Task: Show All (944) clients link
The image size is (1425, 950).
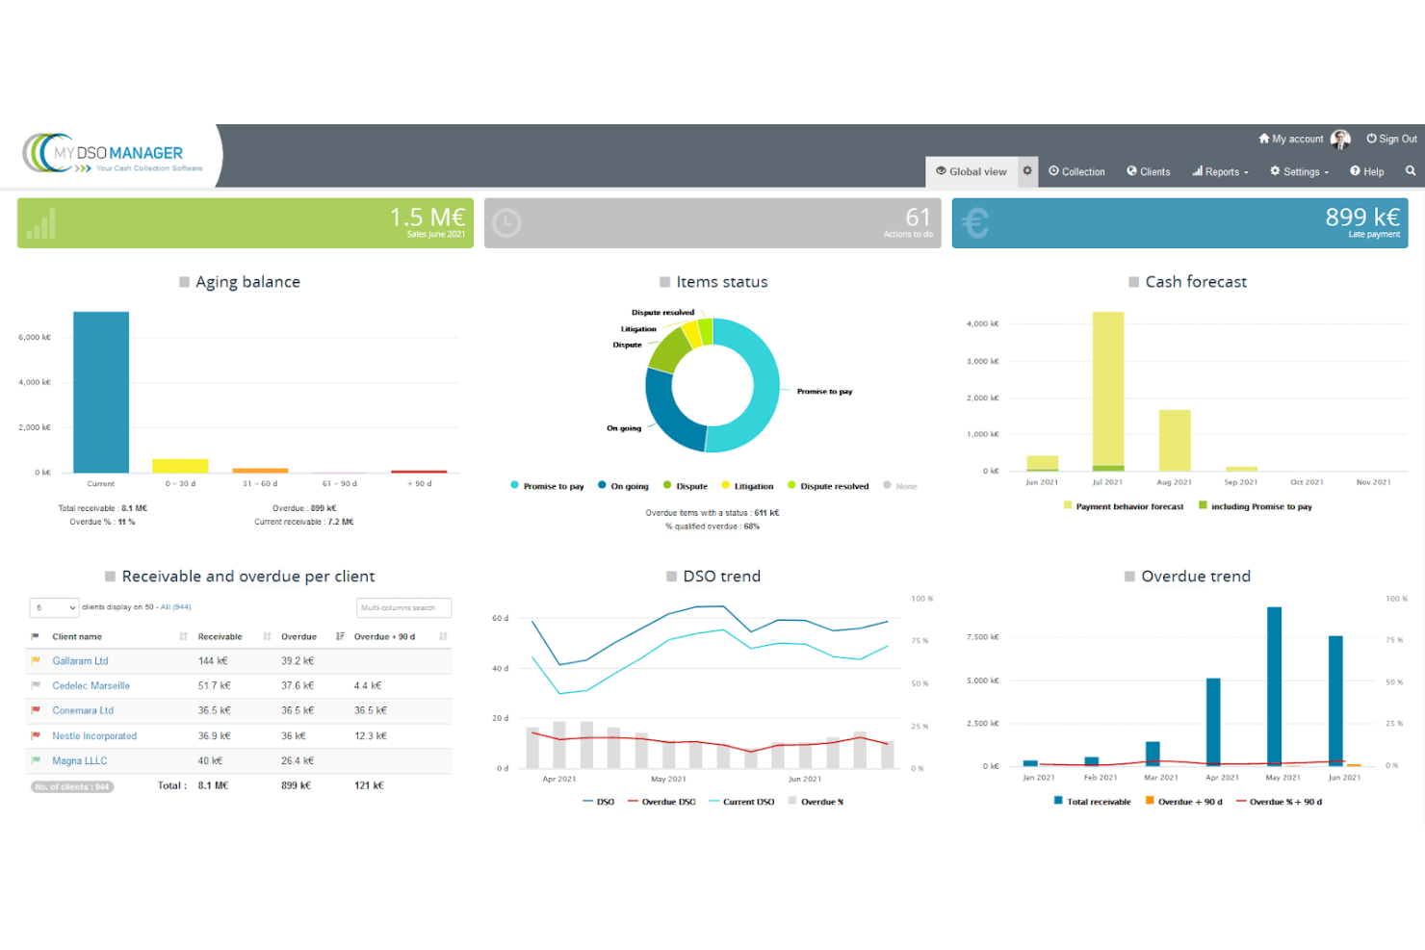Action: click(175, 607)
